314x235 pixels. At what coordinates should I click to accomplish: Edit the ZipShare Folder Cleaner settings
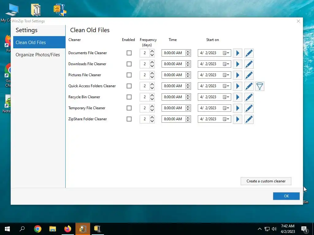249,119
